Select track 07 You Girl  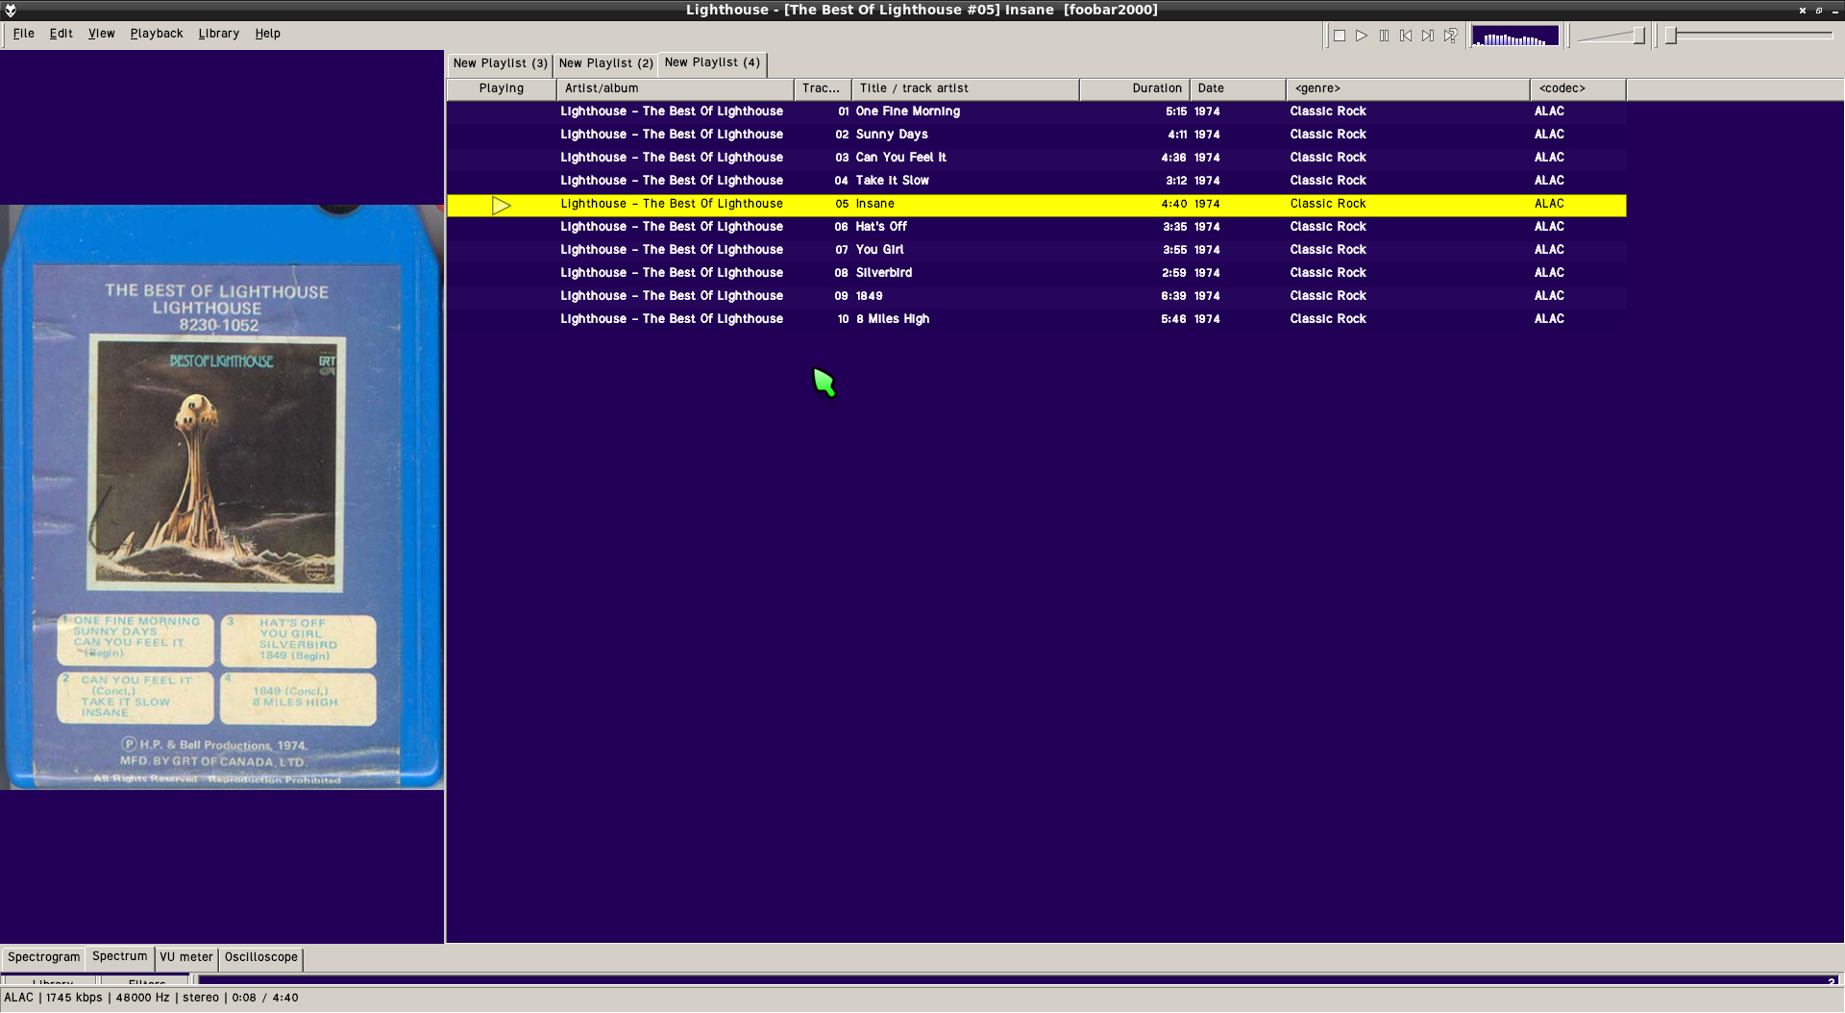pyautogui.click(x=1037, y=250)
